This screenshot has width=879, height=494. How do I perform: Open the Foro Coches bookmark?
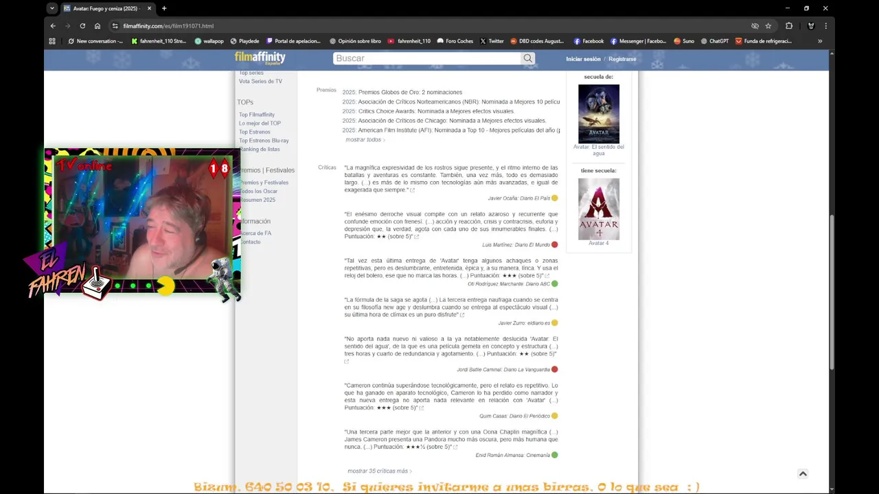(455, 41)
